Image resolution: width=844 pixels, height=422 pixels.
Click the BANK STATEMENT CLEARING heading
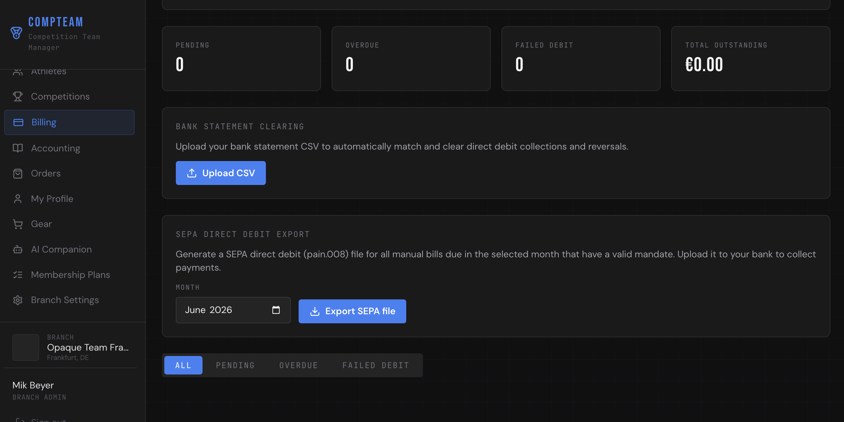pyautogui.click(x=240, y=127)
